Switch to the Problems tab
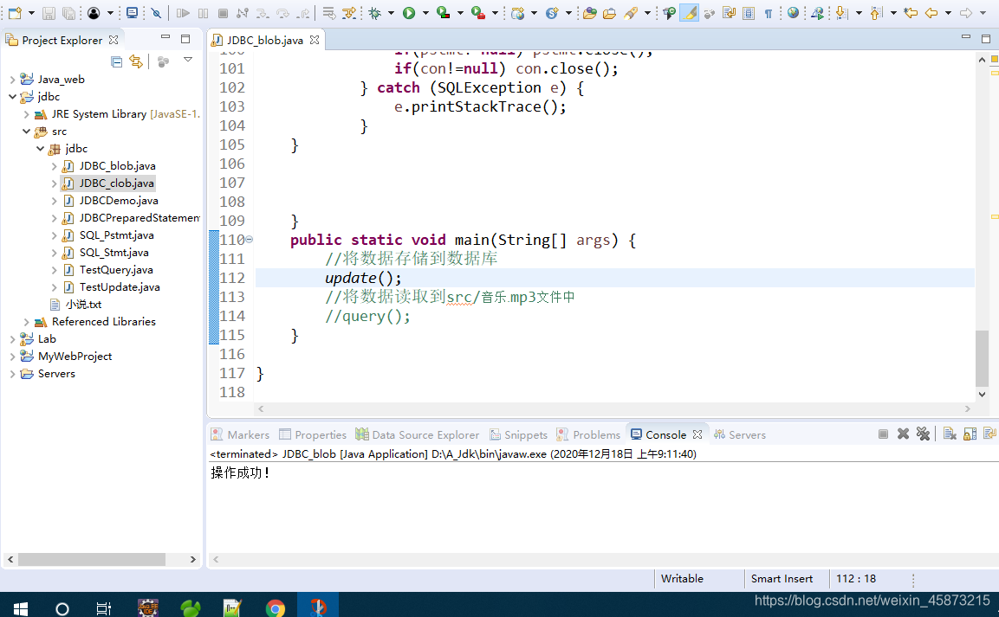This screenshot has height=617, width=999. [588, 435]
